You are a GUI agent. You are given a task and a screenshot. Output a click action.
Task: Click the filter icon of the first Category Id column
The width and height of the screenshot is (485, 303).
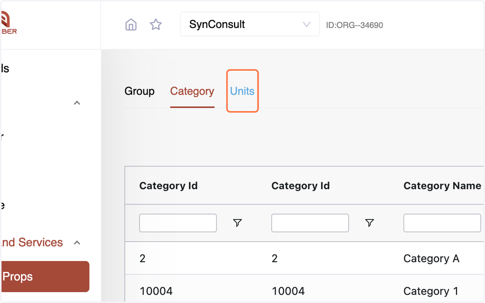point(238,223)
